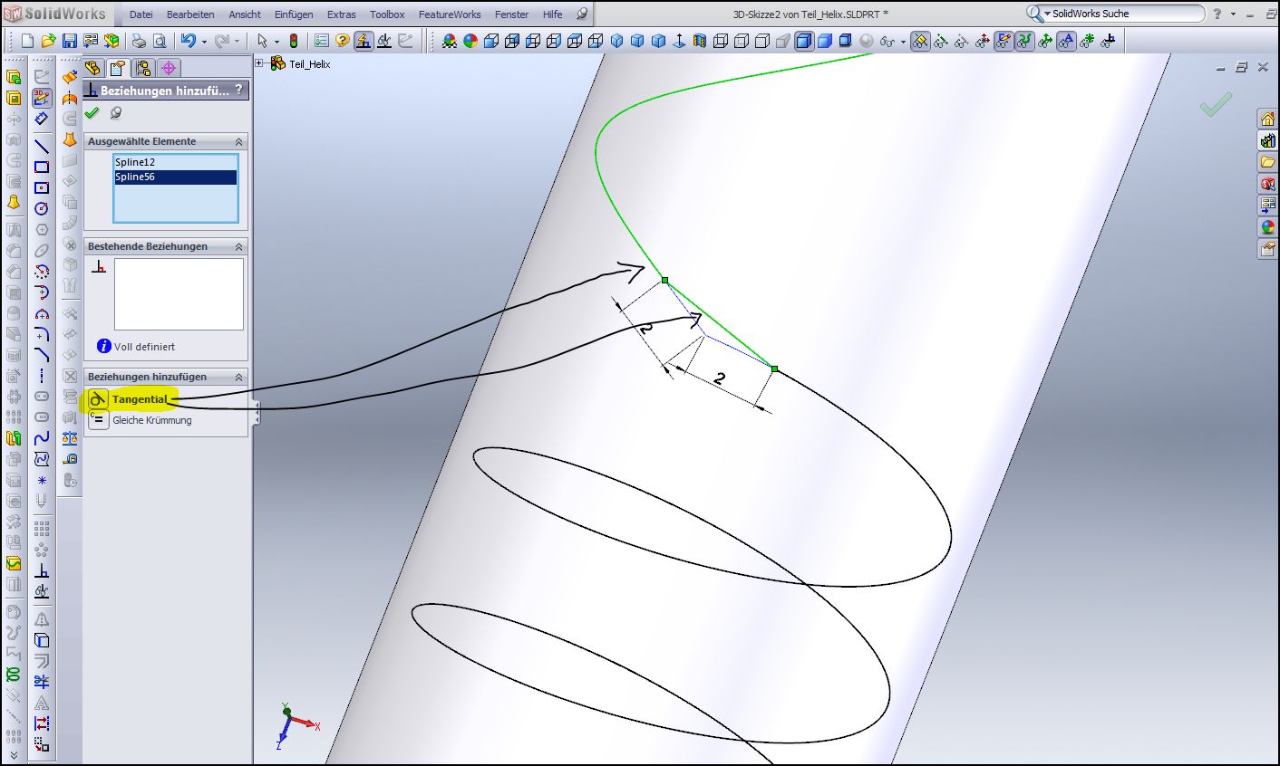Rebuild model with the traffic light icon
The height and width of the screenshot is (766, 1280).
coord(294,41)
